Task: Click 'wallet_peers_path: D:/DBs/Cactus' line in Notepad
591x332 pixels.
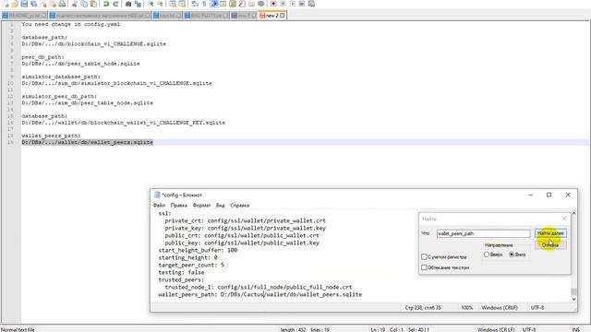Action: [x=260, y=294]
